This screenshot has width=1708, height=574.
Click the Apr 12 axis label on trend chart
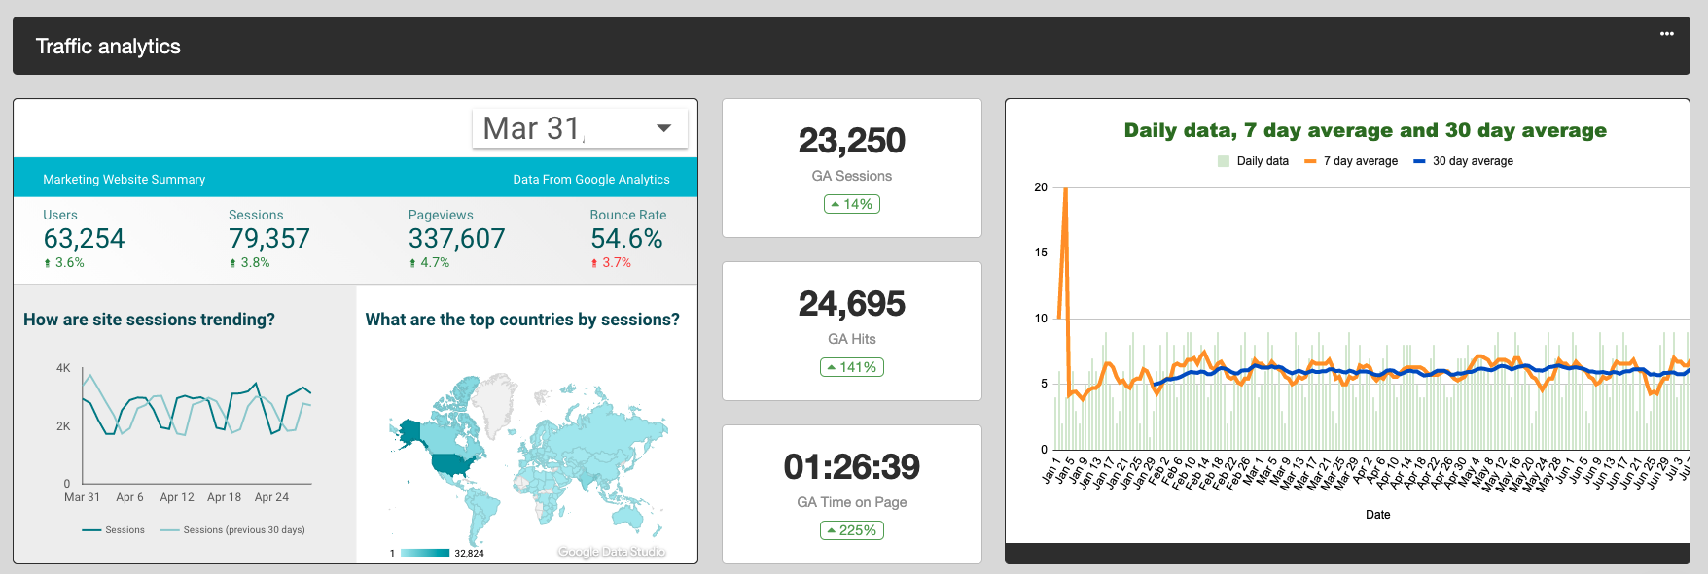(x=177, y=497)
